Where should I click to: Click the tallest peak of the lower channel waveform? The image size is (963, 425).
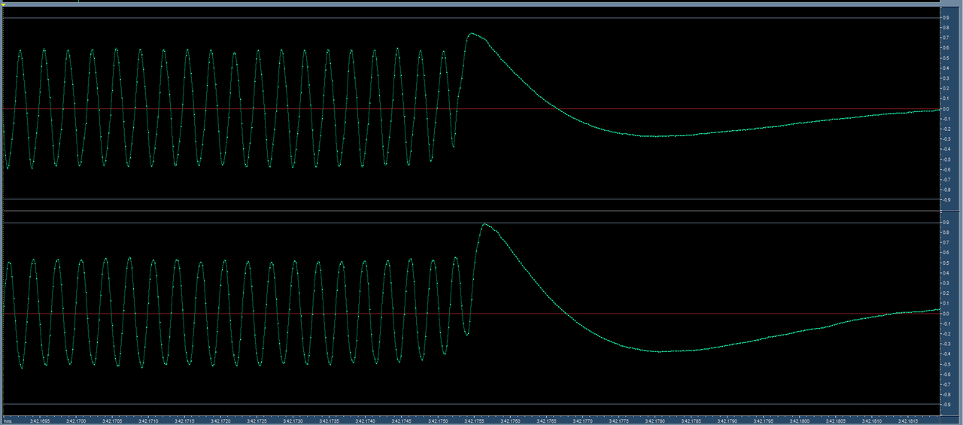point(485,224)
